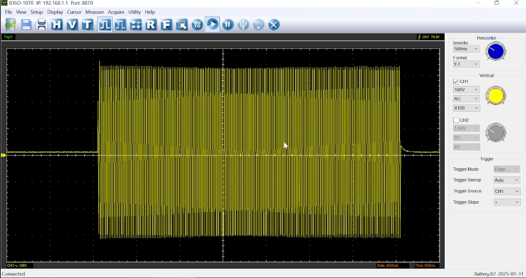
Task: Open the Trigger Sweep Auto dropdown
Action: [x=507, y=180]
